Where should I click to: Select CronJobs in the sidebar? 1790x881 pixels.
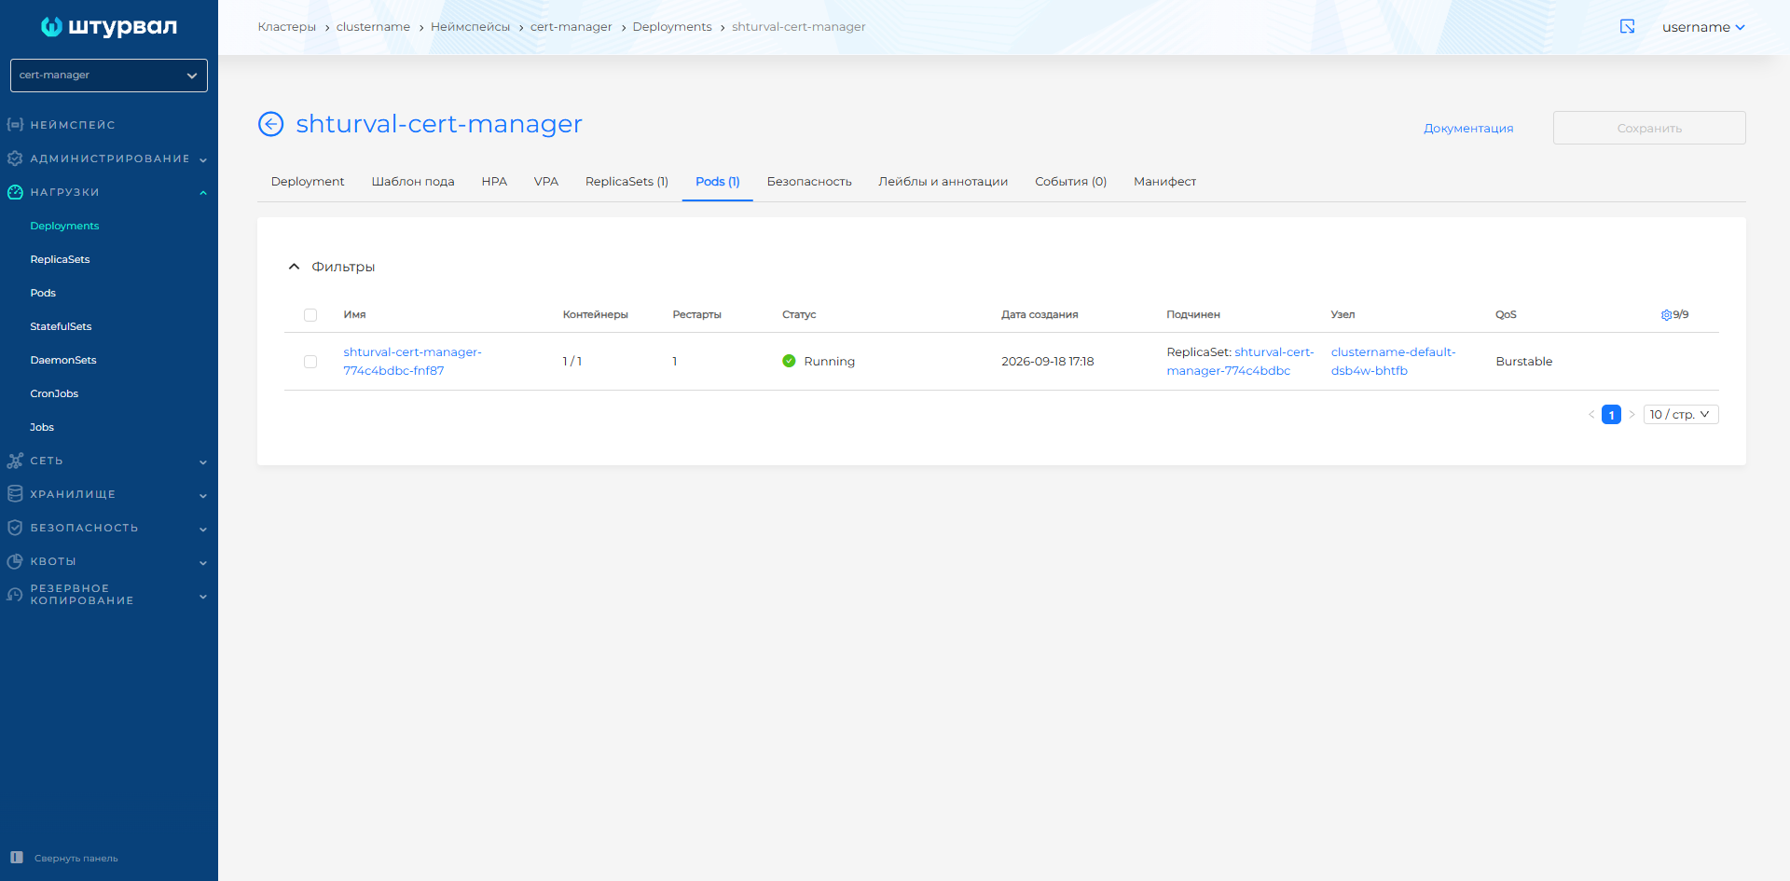[x=54, y=393]
